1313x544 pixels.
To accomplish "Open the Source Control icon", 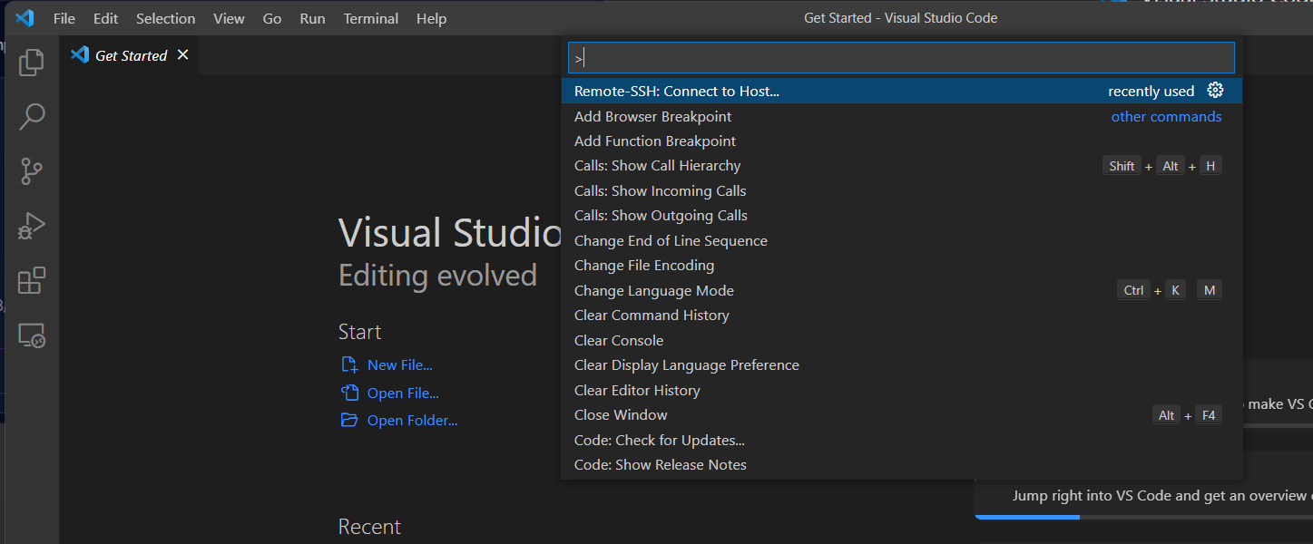I will coord(32,170).
